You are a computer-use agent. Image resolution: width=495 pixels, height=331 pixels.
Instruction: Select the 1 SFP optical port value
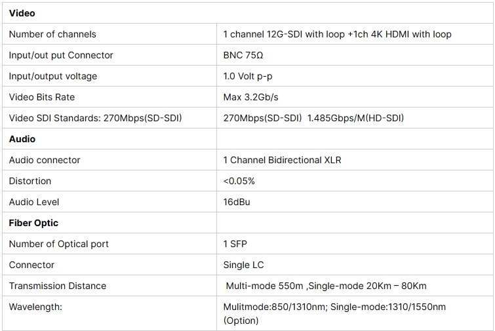coord(235,244)
